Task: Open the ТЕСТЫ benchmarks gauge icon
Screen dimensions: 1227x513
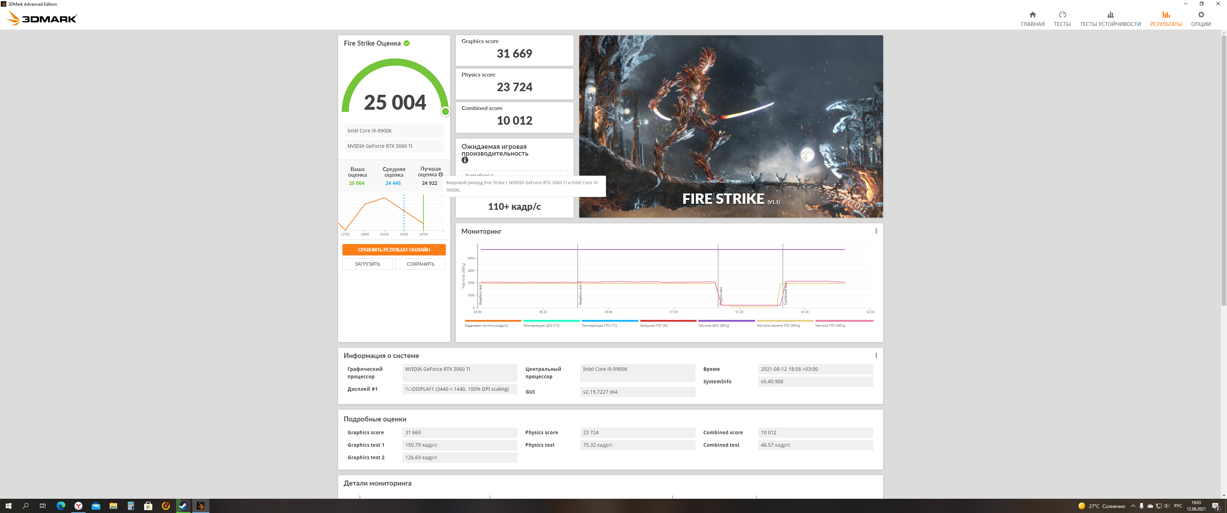Action: pyautogui.click(x=1062, y=15)
